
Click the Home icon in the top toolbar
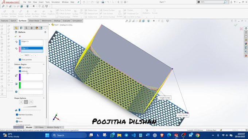click(x=84, y=2)
